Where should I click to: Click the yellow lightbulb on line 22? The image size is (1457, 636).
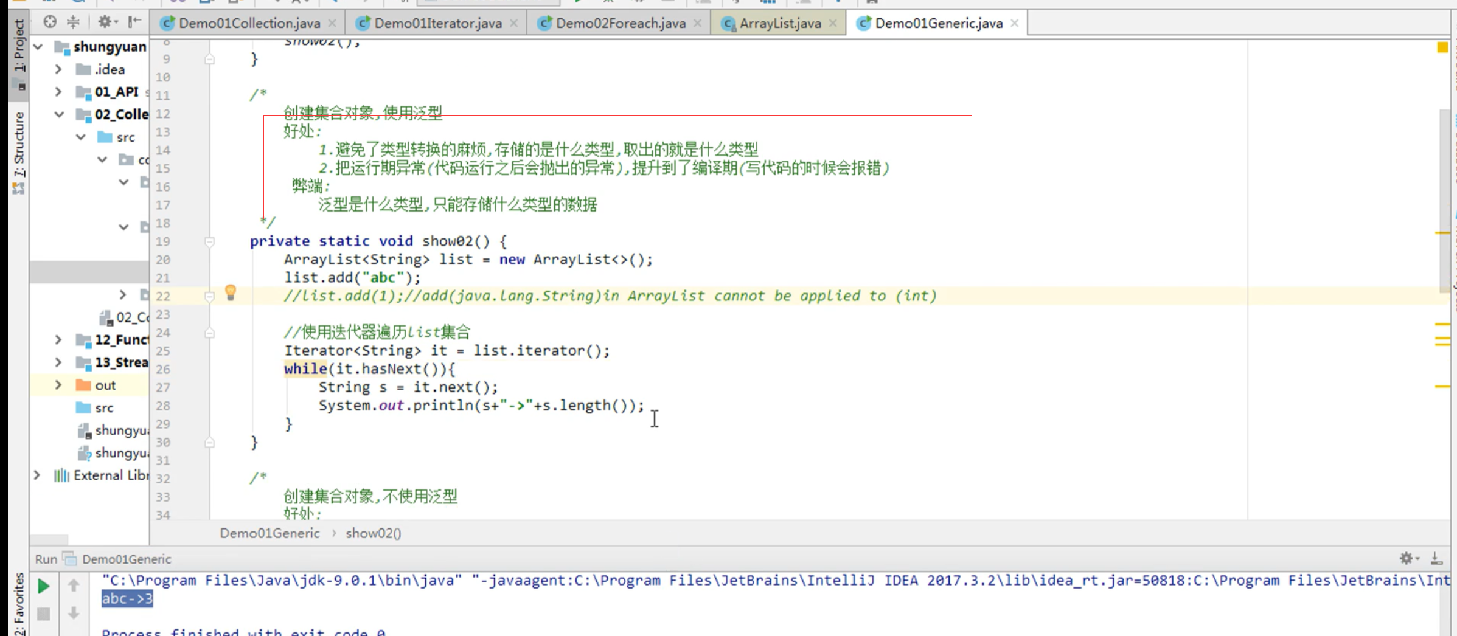(x=230, y=292)
